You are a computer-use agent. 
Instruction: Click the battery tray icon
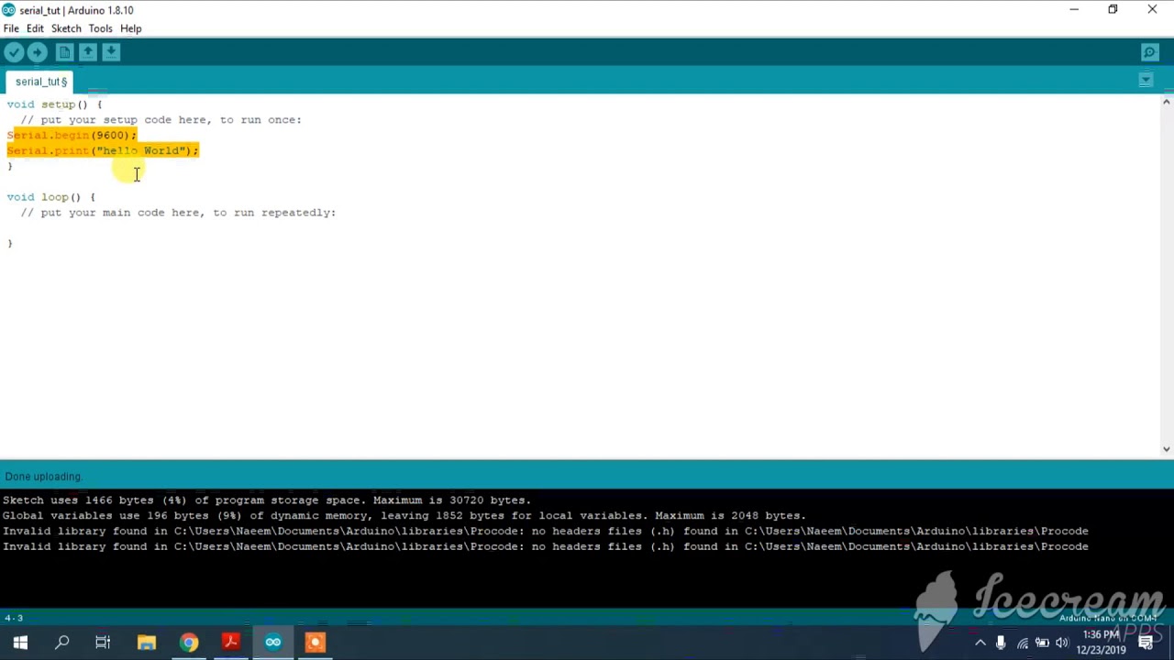pos(1043,643)
